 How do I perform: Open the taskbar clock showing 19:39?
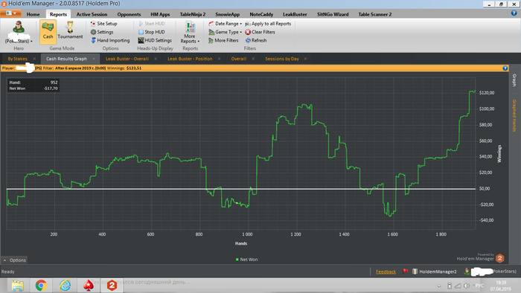(501, 286)
